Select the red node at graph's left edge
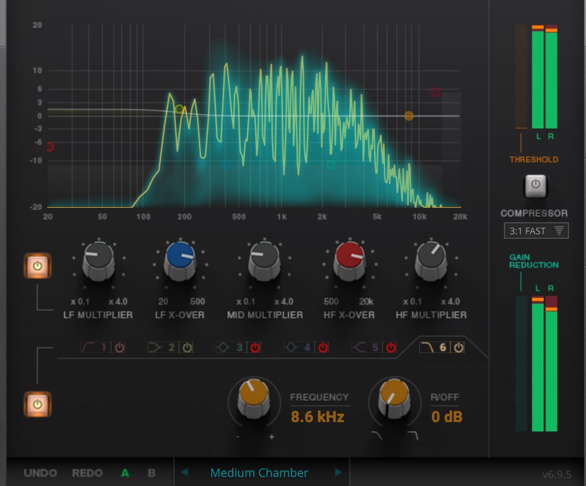Viewport: 586px width, 486px height. point(49,147)
